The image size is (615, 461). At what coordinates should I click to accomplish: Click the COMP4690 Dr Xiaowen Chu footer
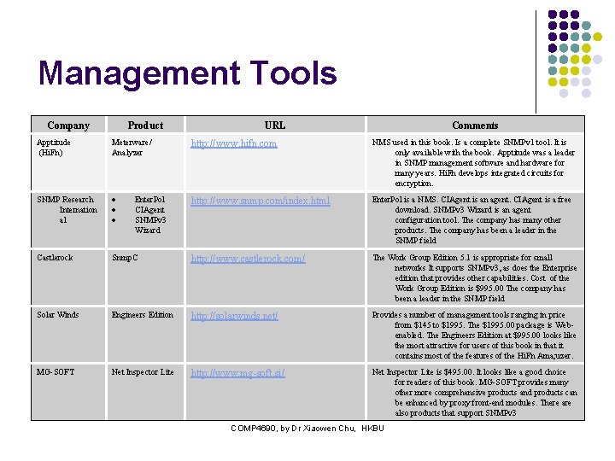pyautogui.click(x=307, y=429)
